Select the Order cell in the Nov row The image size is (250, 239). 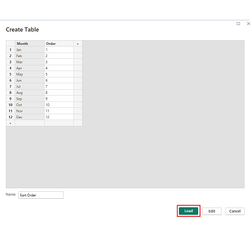click(x=59, y=111)
